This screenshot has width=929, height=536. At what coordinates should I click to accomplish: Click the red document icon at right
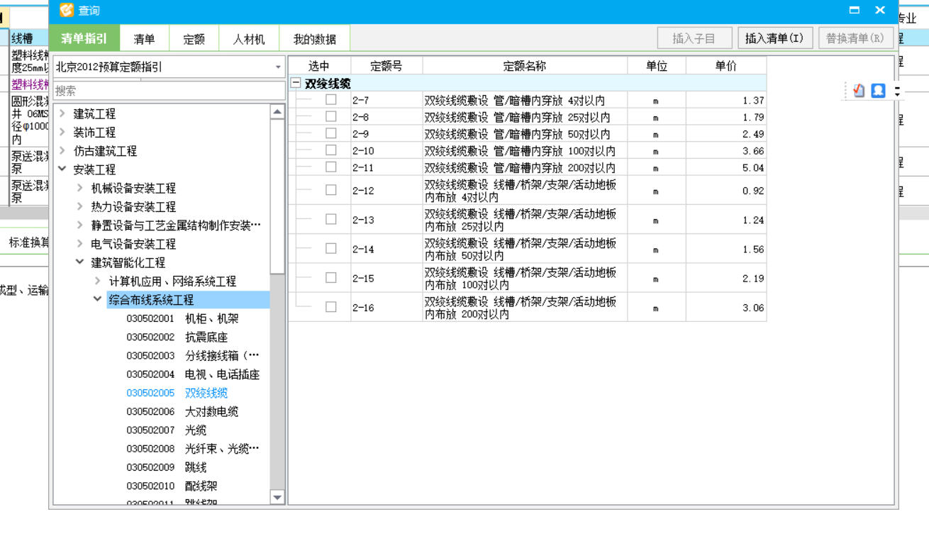(x=859, y=91)
